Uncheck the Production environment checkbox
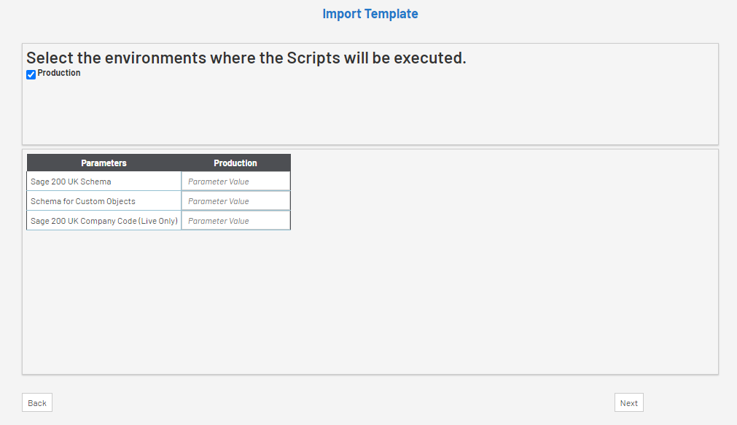This screenshot has width=737, height=425. (31, 74)
